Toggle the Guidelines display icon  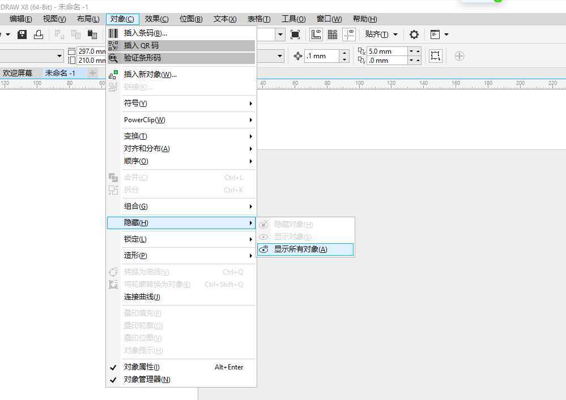click(349, 34)
